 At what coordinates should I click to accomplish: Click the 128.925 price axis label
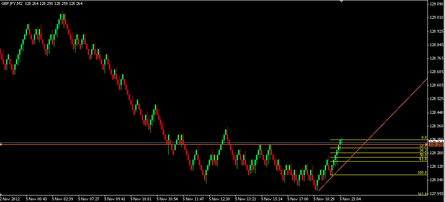pos(437,31)
